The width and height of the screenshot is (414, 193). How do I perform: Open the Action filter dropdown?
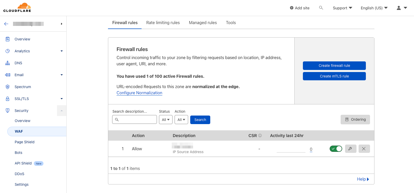pyautogui.click(x=181, y=120)
